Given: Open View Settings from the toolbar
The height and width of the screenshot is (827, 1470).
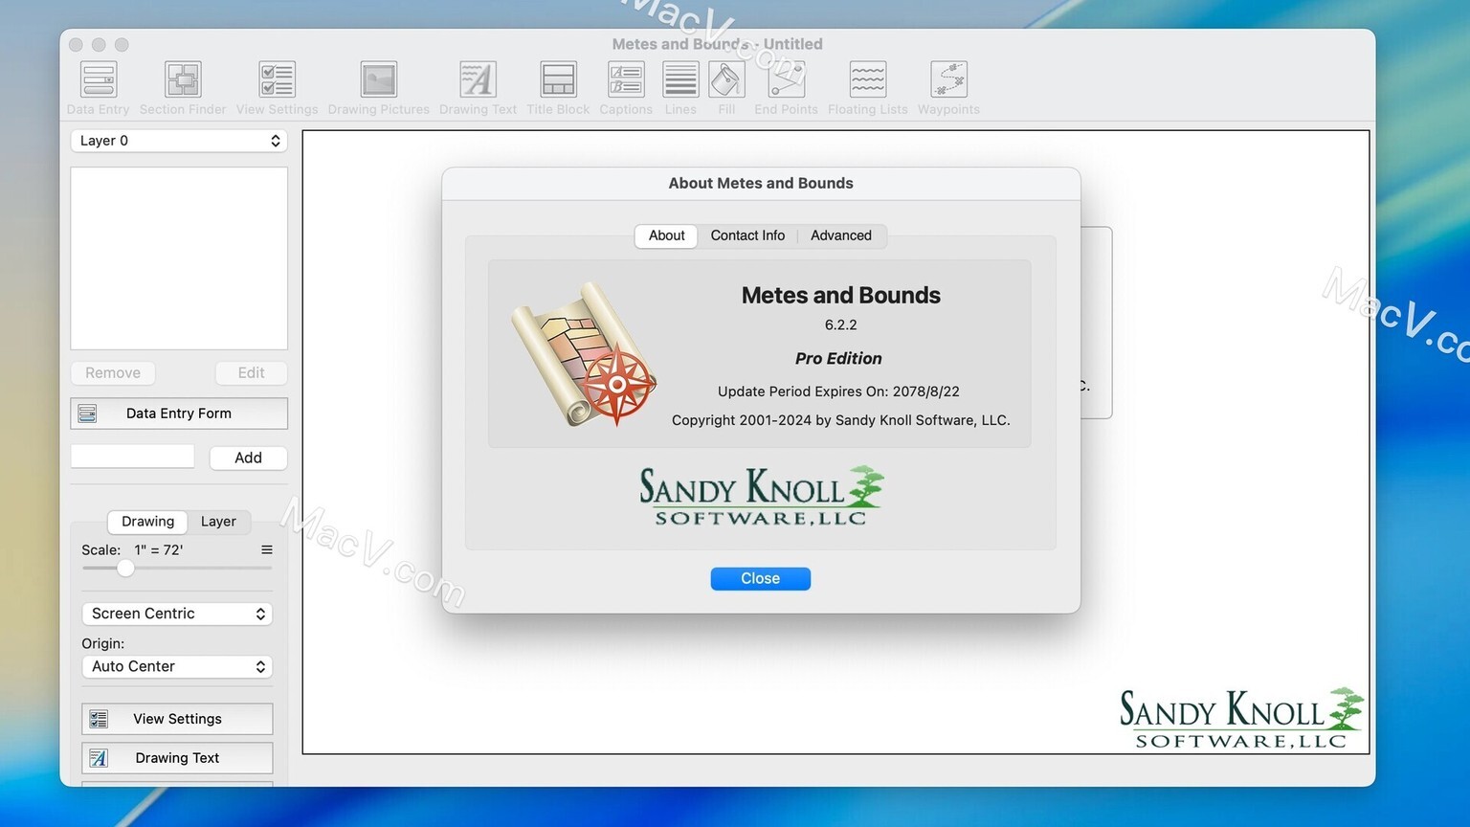Looking at the screenshot, I should point(277,79).
